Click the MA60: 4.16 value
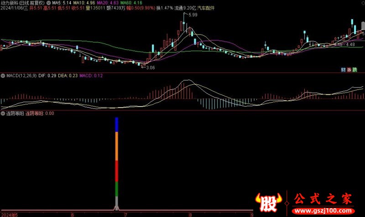365x217 pixels. pyautogui.click(x=131, y=3)
